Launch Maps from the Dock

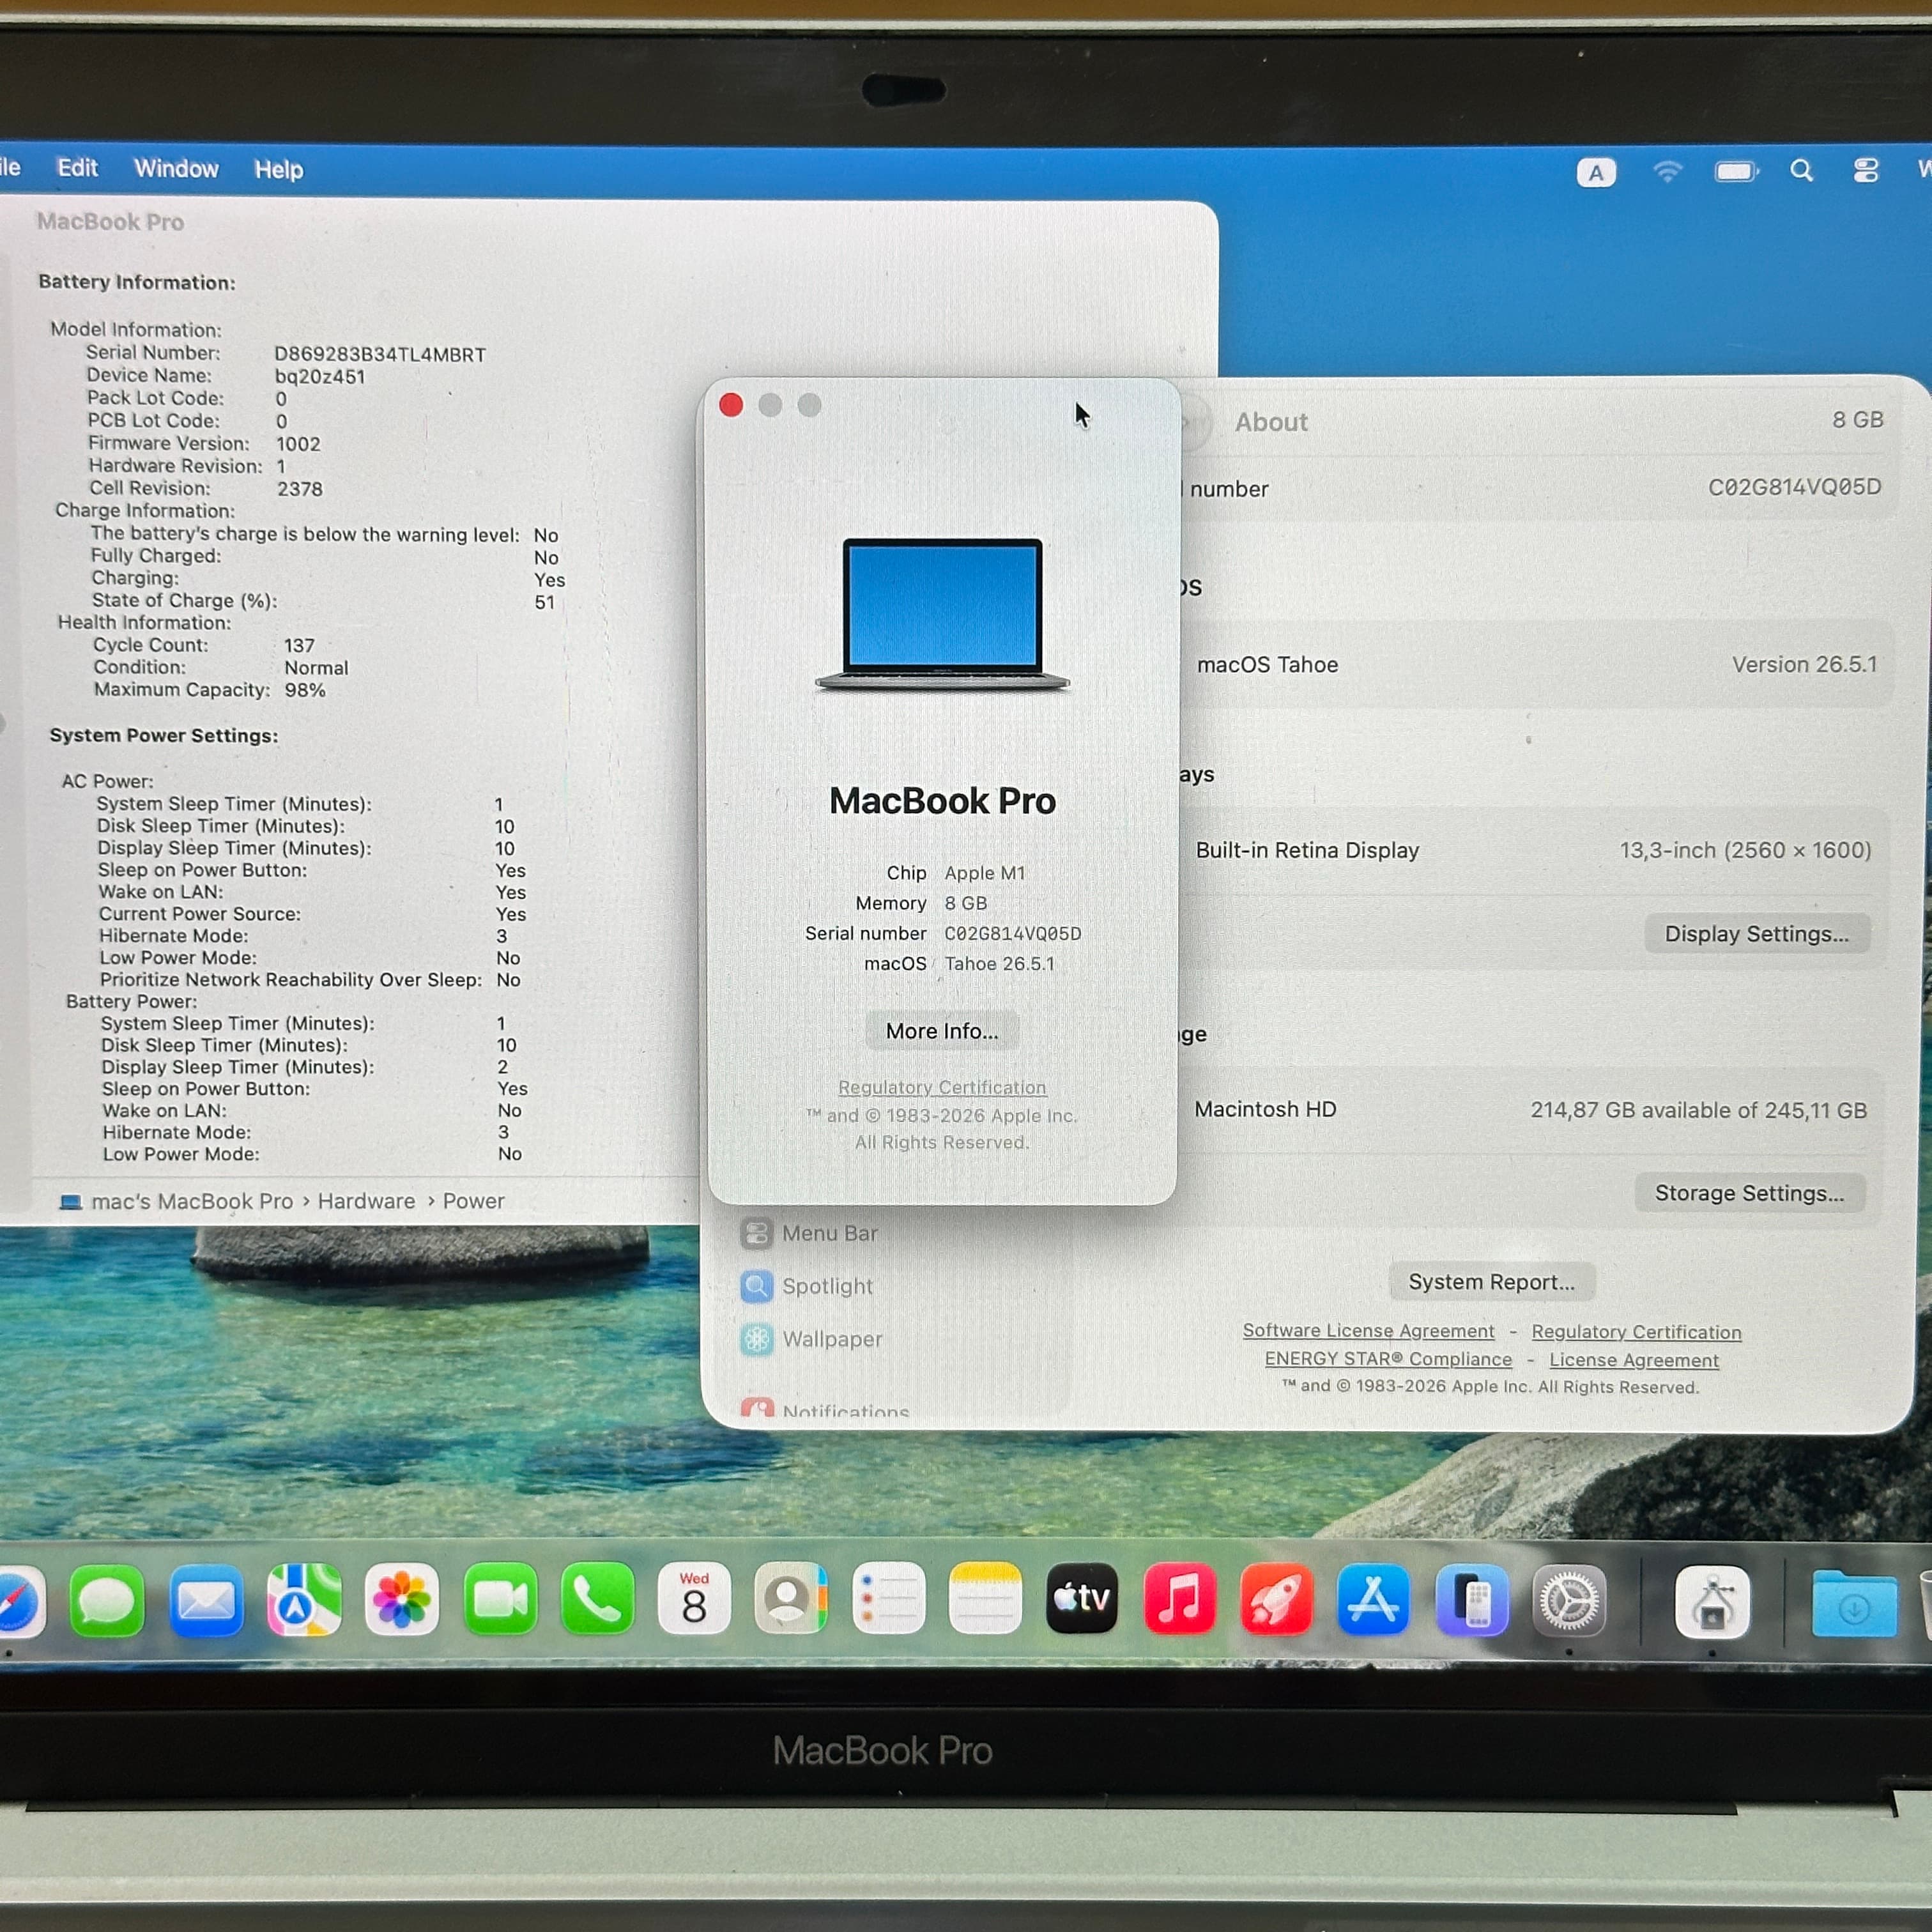pyautogui.click(x=304, y=1601)
